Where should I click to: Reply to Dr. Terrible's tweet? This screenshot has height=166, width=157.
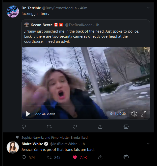24,127
